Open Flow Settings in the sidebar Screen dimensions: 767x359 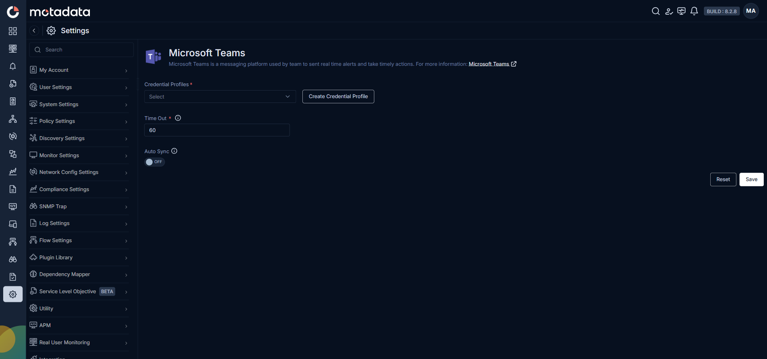pos(79,241)
